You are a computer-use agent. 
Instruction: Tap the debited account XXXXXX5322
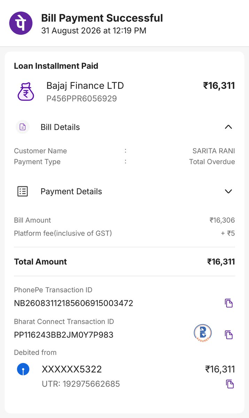[x=72, y=369]
